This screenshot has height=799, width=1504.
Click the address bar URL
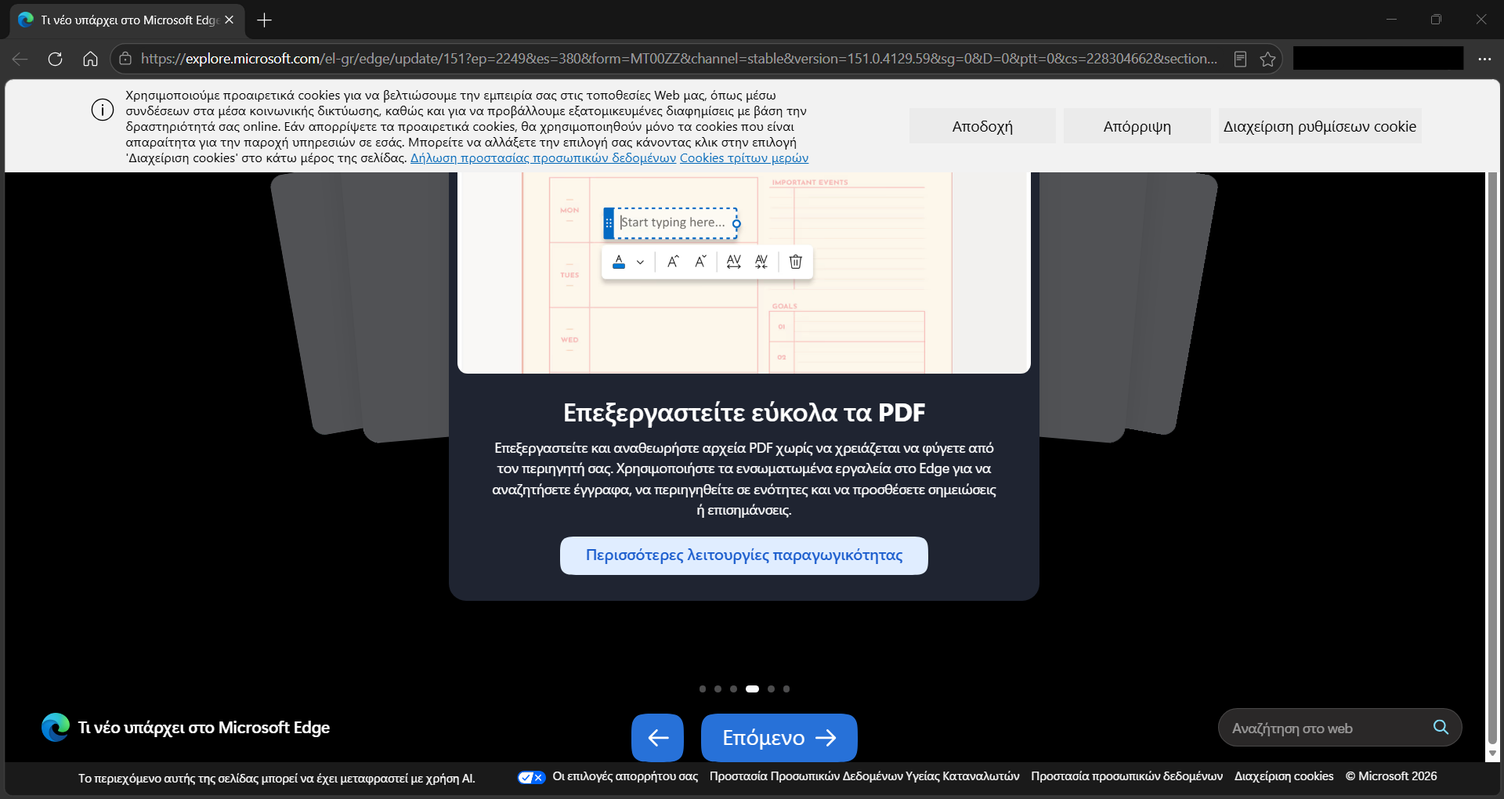point(679,59)
